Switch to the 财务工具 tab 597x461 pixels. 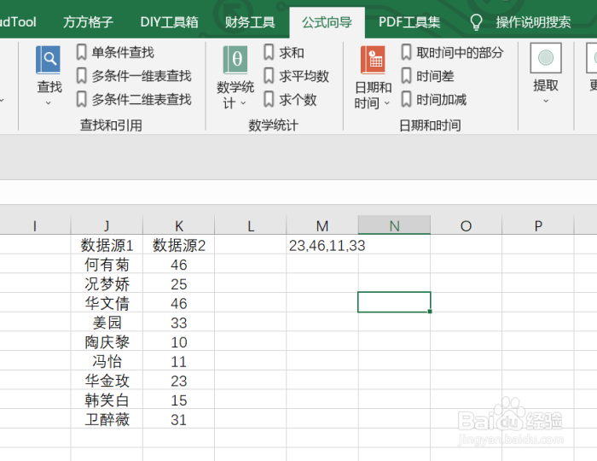250,22
